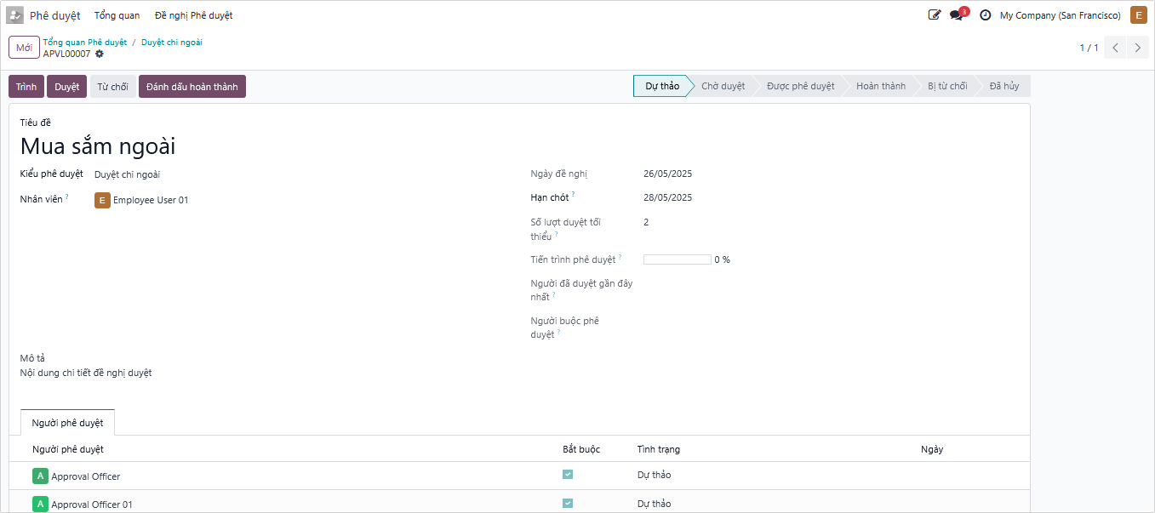
Task: Click the gear icon beside APVL00007
Action: click(100, 54)
